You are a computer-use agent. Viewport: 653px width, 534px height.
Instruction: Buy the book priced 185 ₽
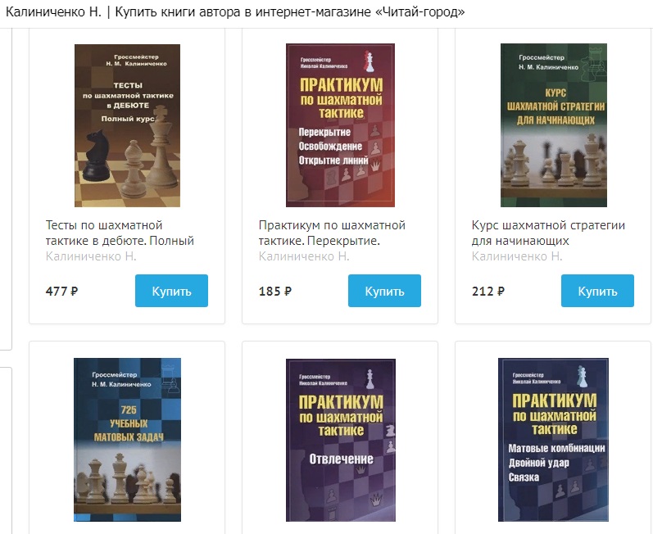pos(384,291)
